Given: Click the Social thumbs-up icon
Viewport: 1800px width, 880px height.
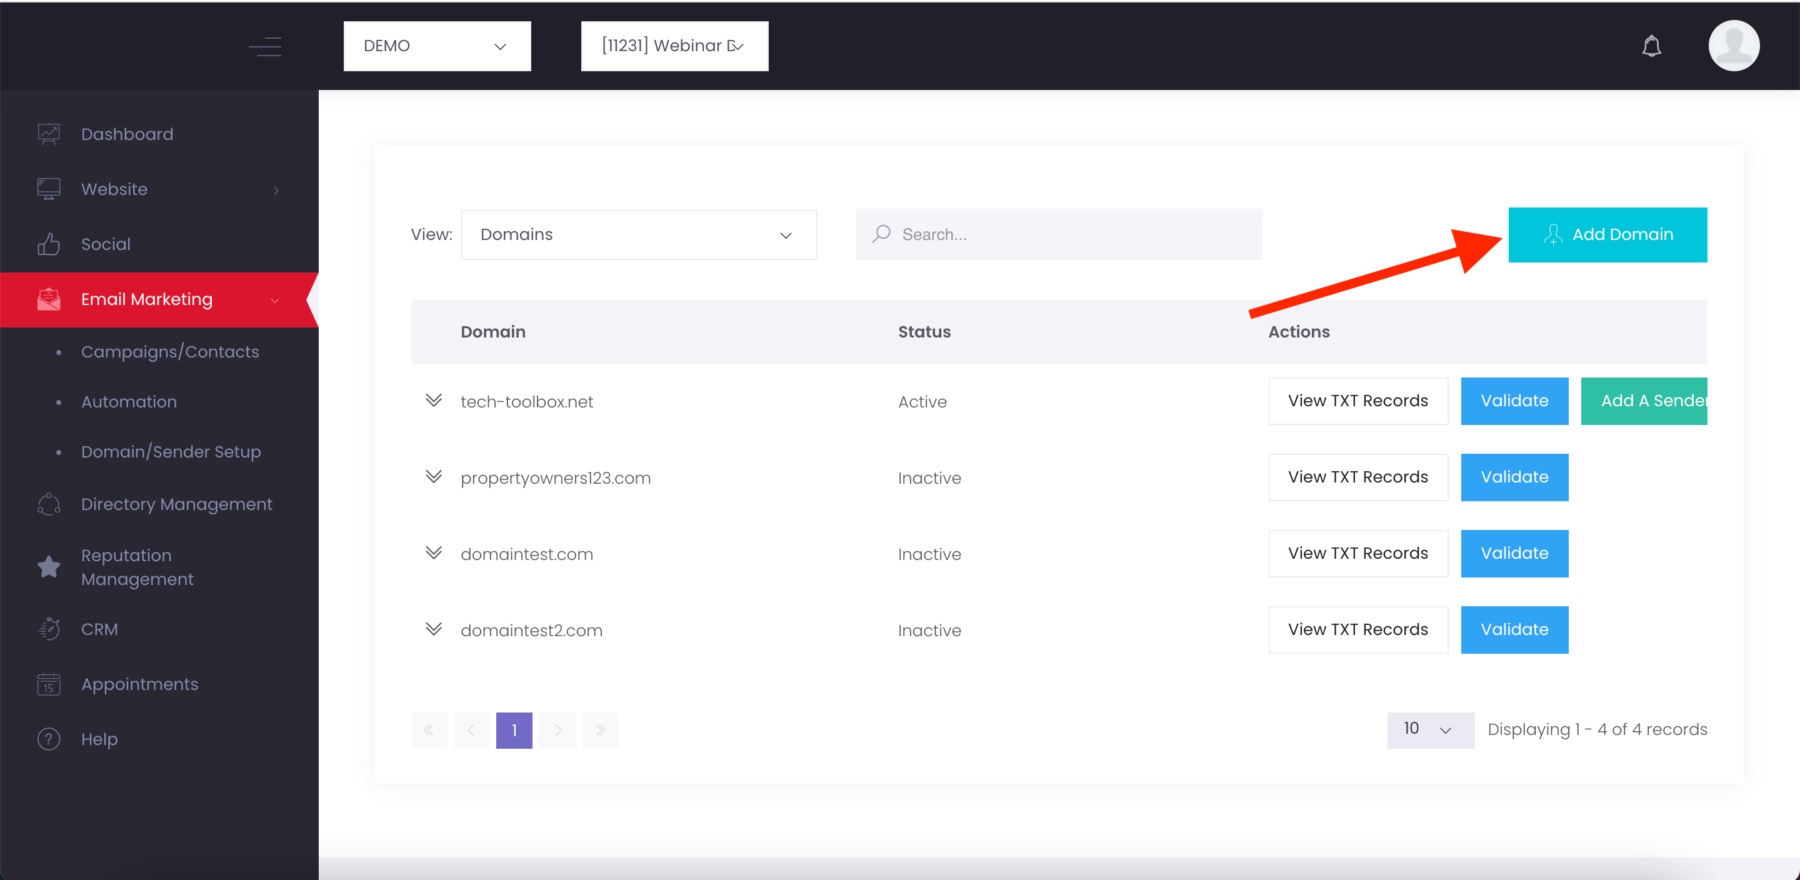Looking at the screenshot, I should 48,244.
